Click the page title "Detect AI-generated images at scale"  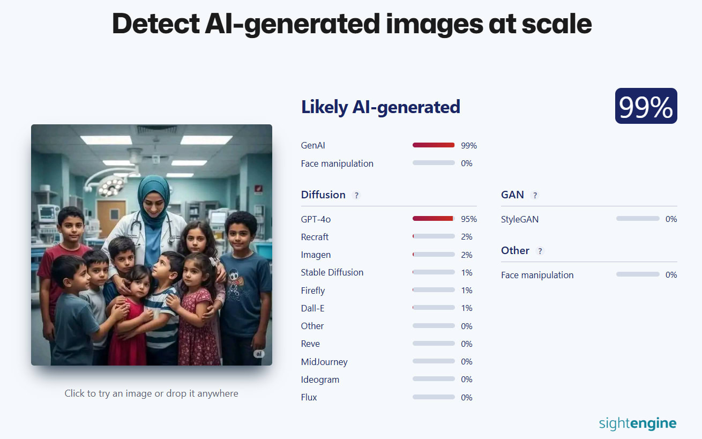(352, 24)
